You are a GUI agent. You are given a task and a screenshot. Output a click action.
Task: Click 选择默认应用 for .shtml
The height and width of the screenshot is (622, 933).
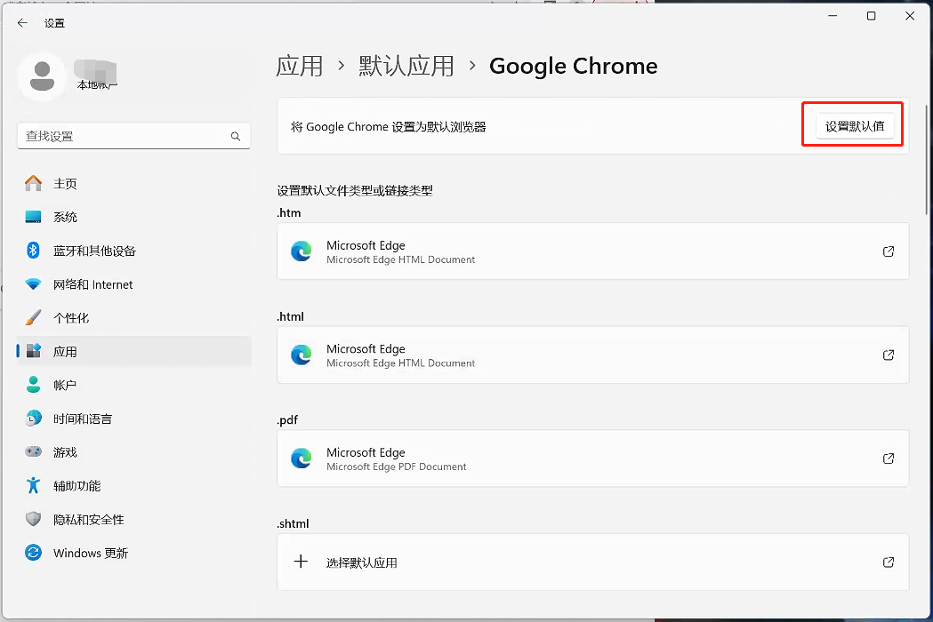click(592, 562)
